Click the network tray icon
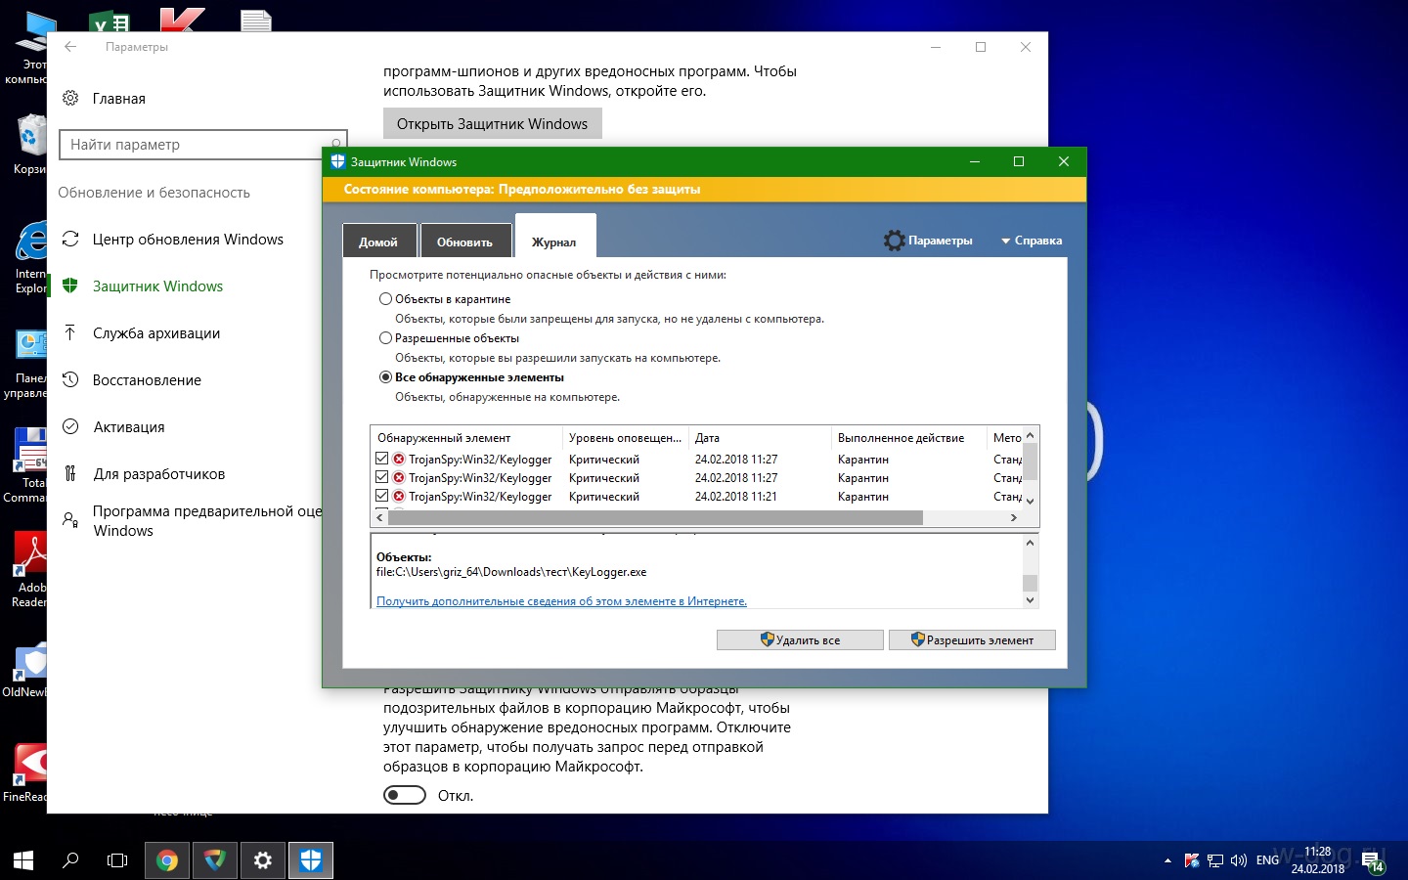 pos(1215,860)
